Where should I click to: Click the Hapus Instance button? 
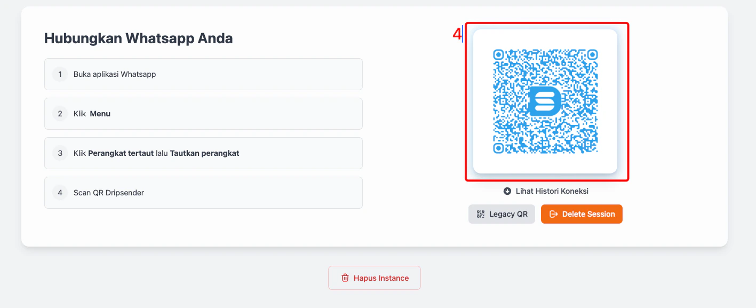coord(374,278)
